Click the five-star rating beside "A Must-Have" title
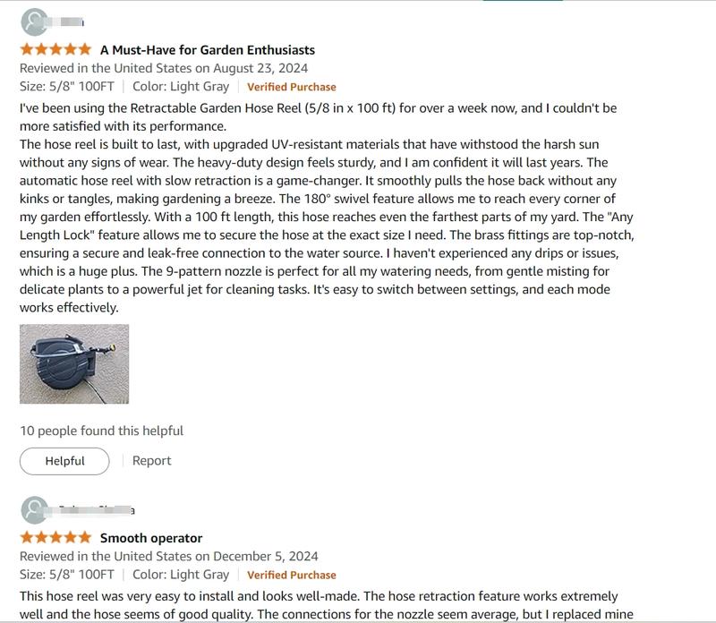716x623 pixels. click(55, 50)
